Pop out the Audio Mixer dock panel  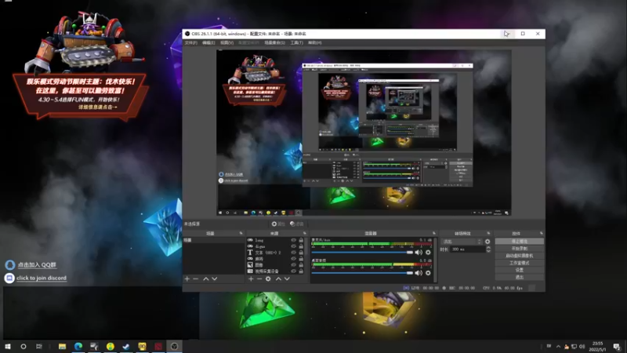(434, 233)
